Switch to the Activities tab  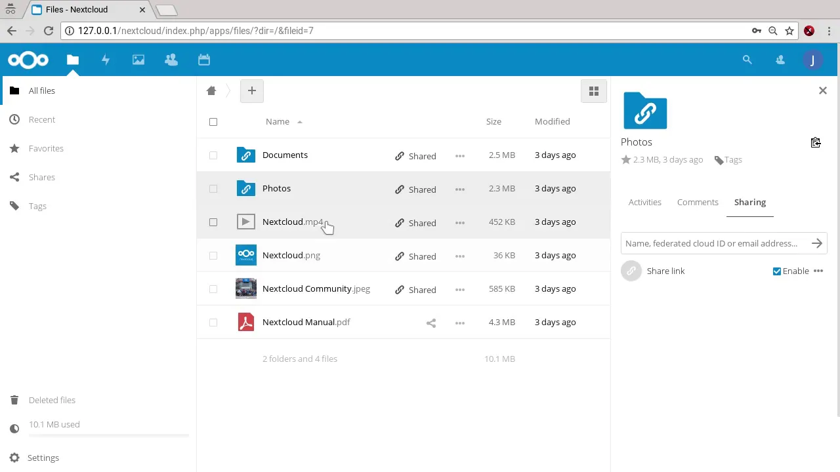coord(644,202)
